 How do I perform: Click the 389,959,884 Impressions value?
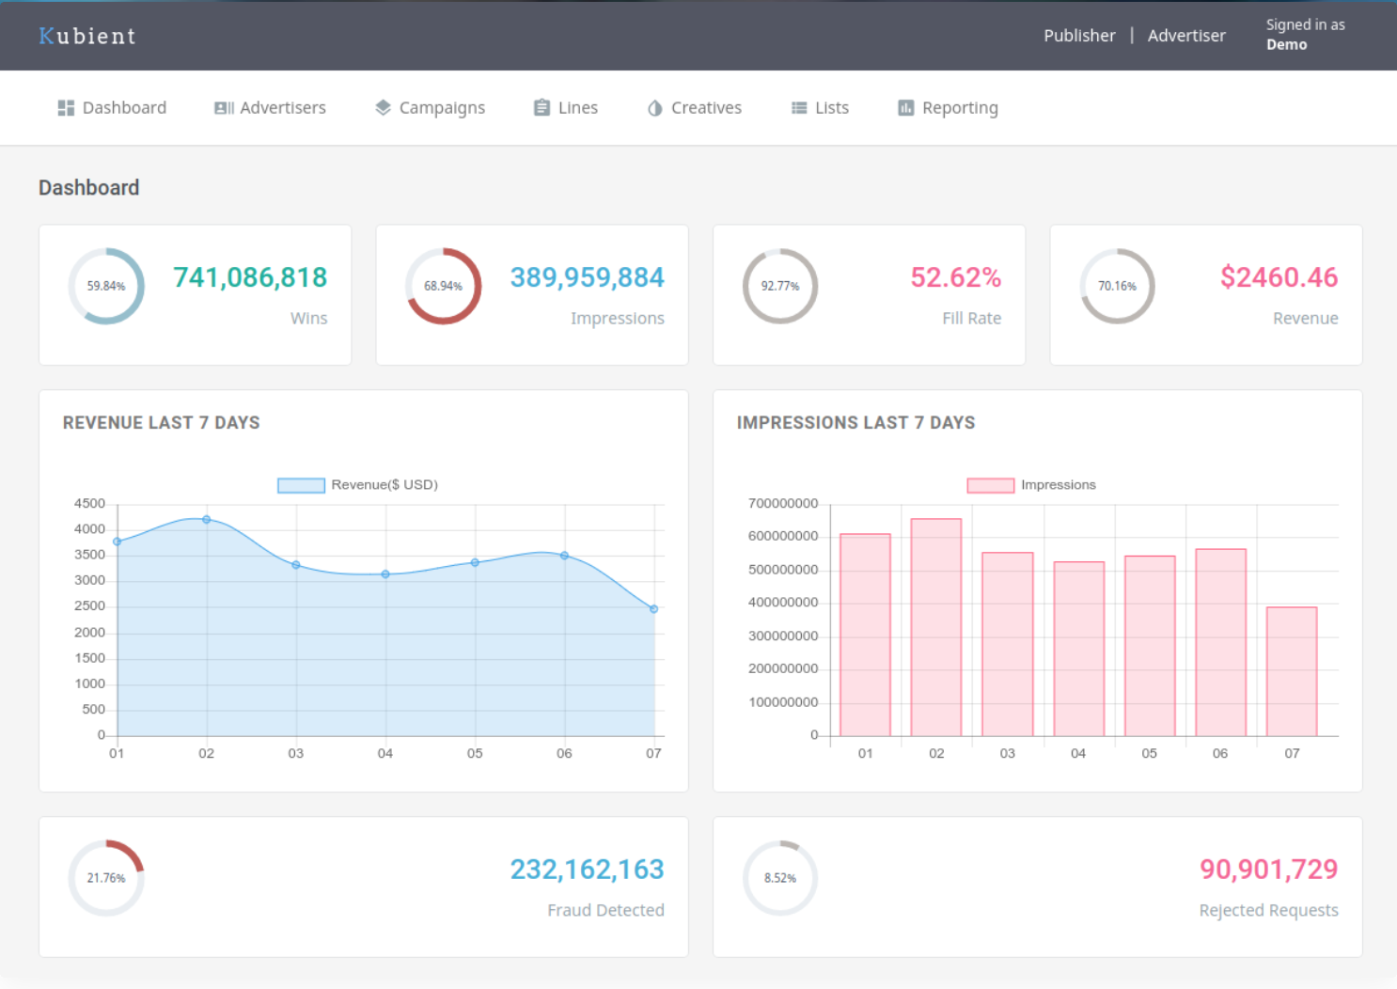pyautogui.click(x=587, y=277)
